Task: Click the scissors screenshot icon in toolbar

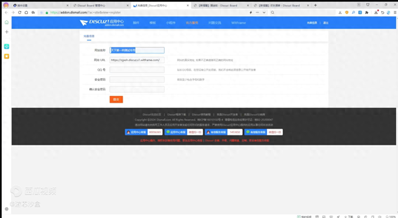Action: coord(340,12)
